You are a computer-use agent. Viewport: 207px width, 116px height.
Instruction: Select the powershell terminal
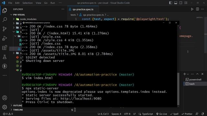click(195, 80)
